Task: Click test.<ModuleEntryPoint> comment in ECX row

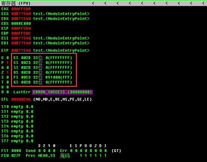Action: 61,14
